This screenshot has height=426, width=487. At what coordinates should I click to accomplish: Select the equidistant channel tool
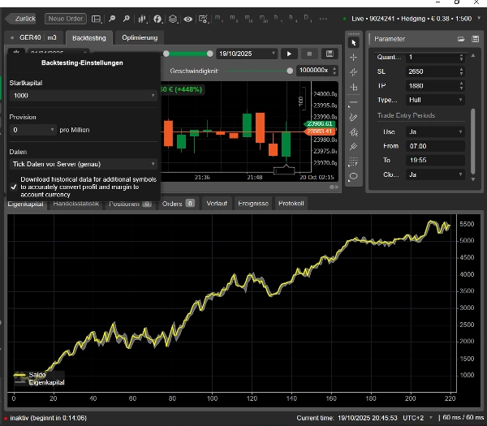(353, 132)
